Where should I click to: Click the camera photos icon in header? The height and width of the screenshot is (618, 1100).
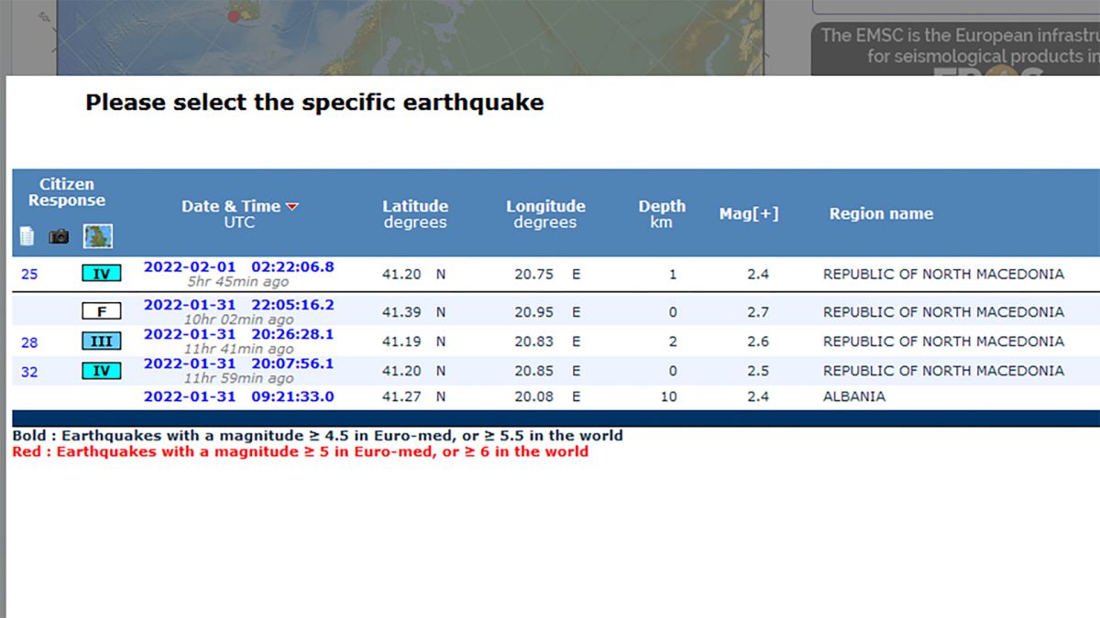click(x=59, y=237)
